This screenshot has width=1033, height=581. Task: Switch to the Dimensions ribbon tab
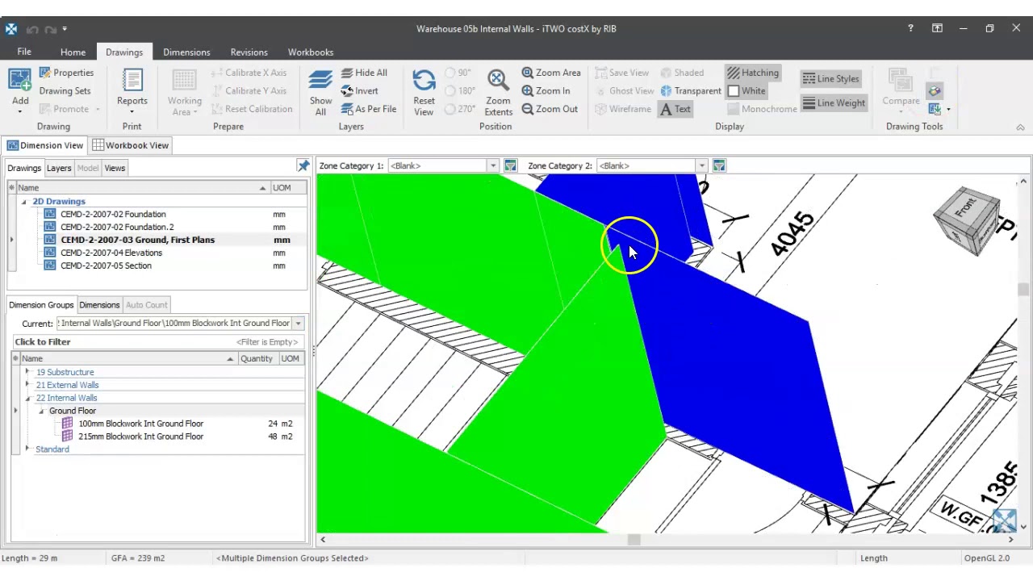(x=186, y=52)
